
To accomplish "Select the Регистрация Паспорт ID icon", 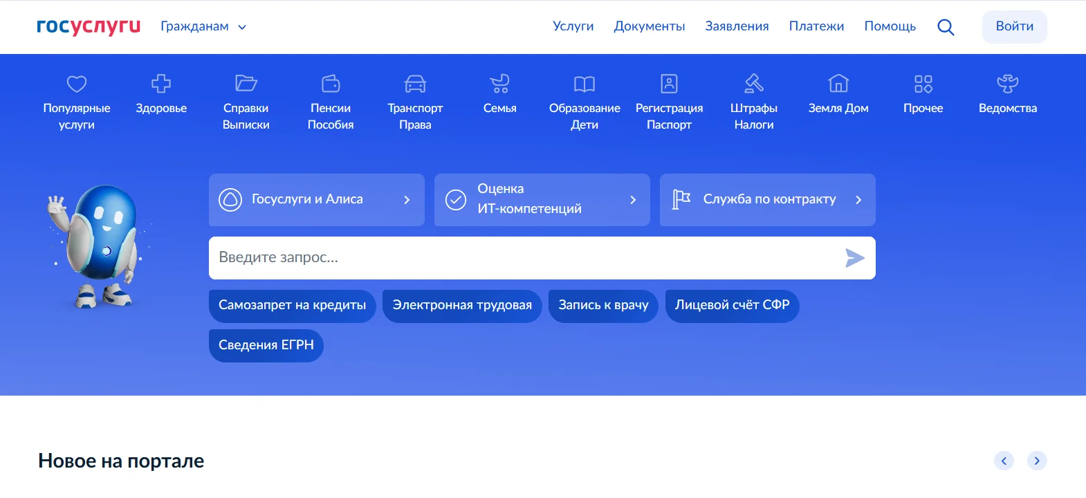I will click(x=669, y=84).
